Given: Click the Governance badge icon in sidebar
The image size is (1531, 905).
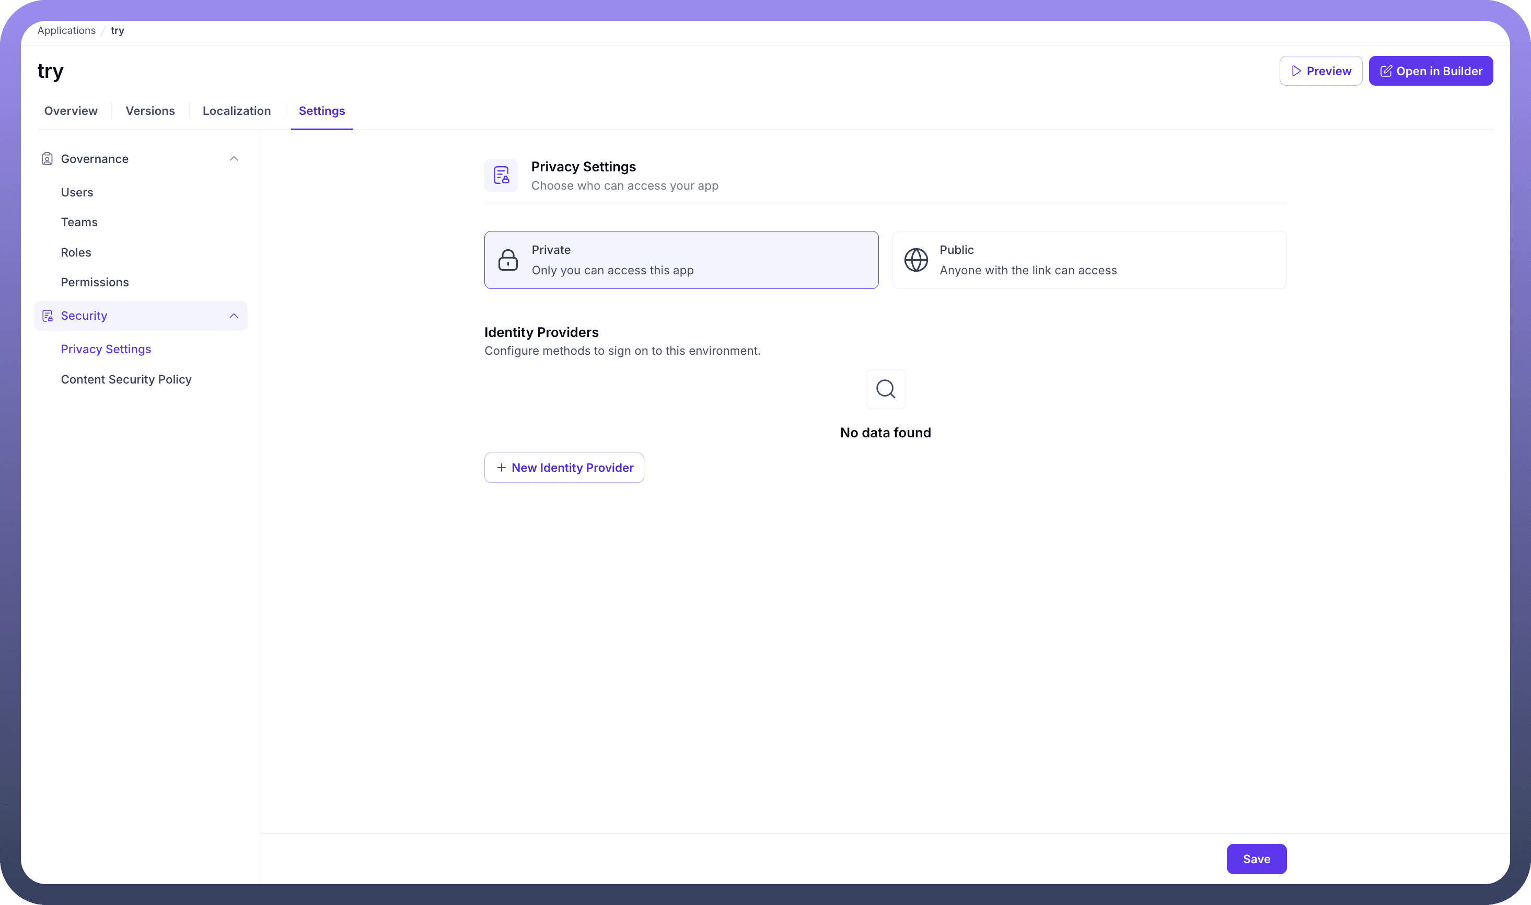Looking at the screenshot, I should click(x=47, y=159).
